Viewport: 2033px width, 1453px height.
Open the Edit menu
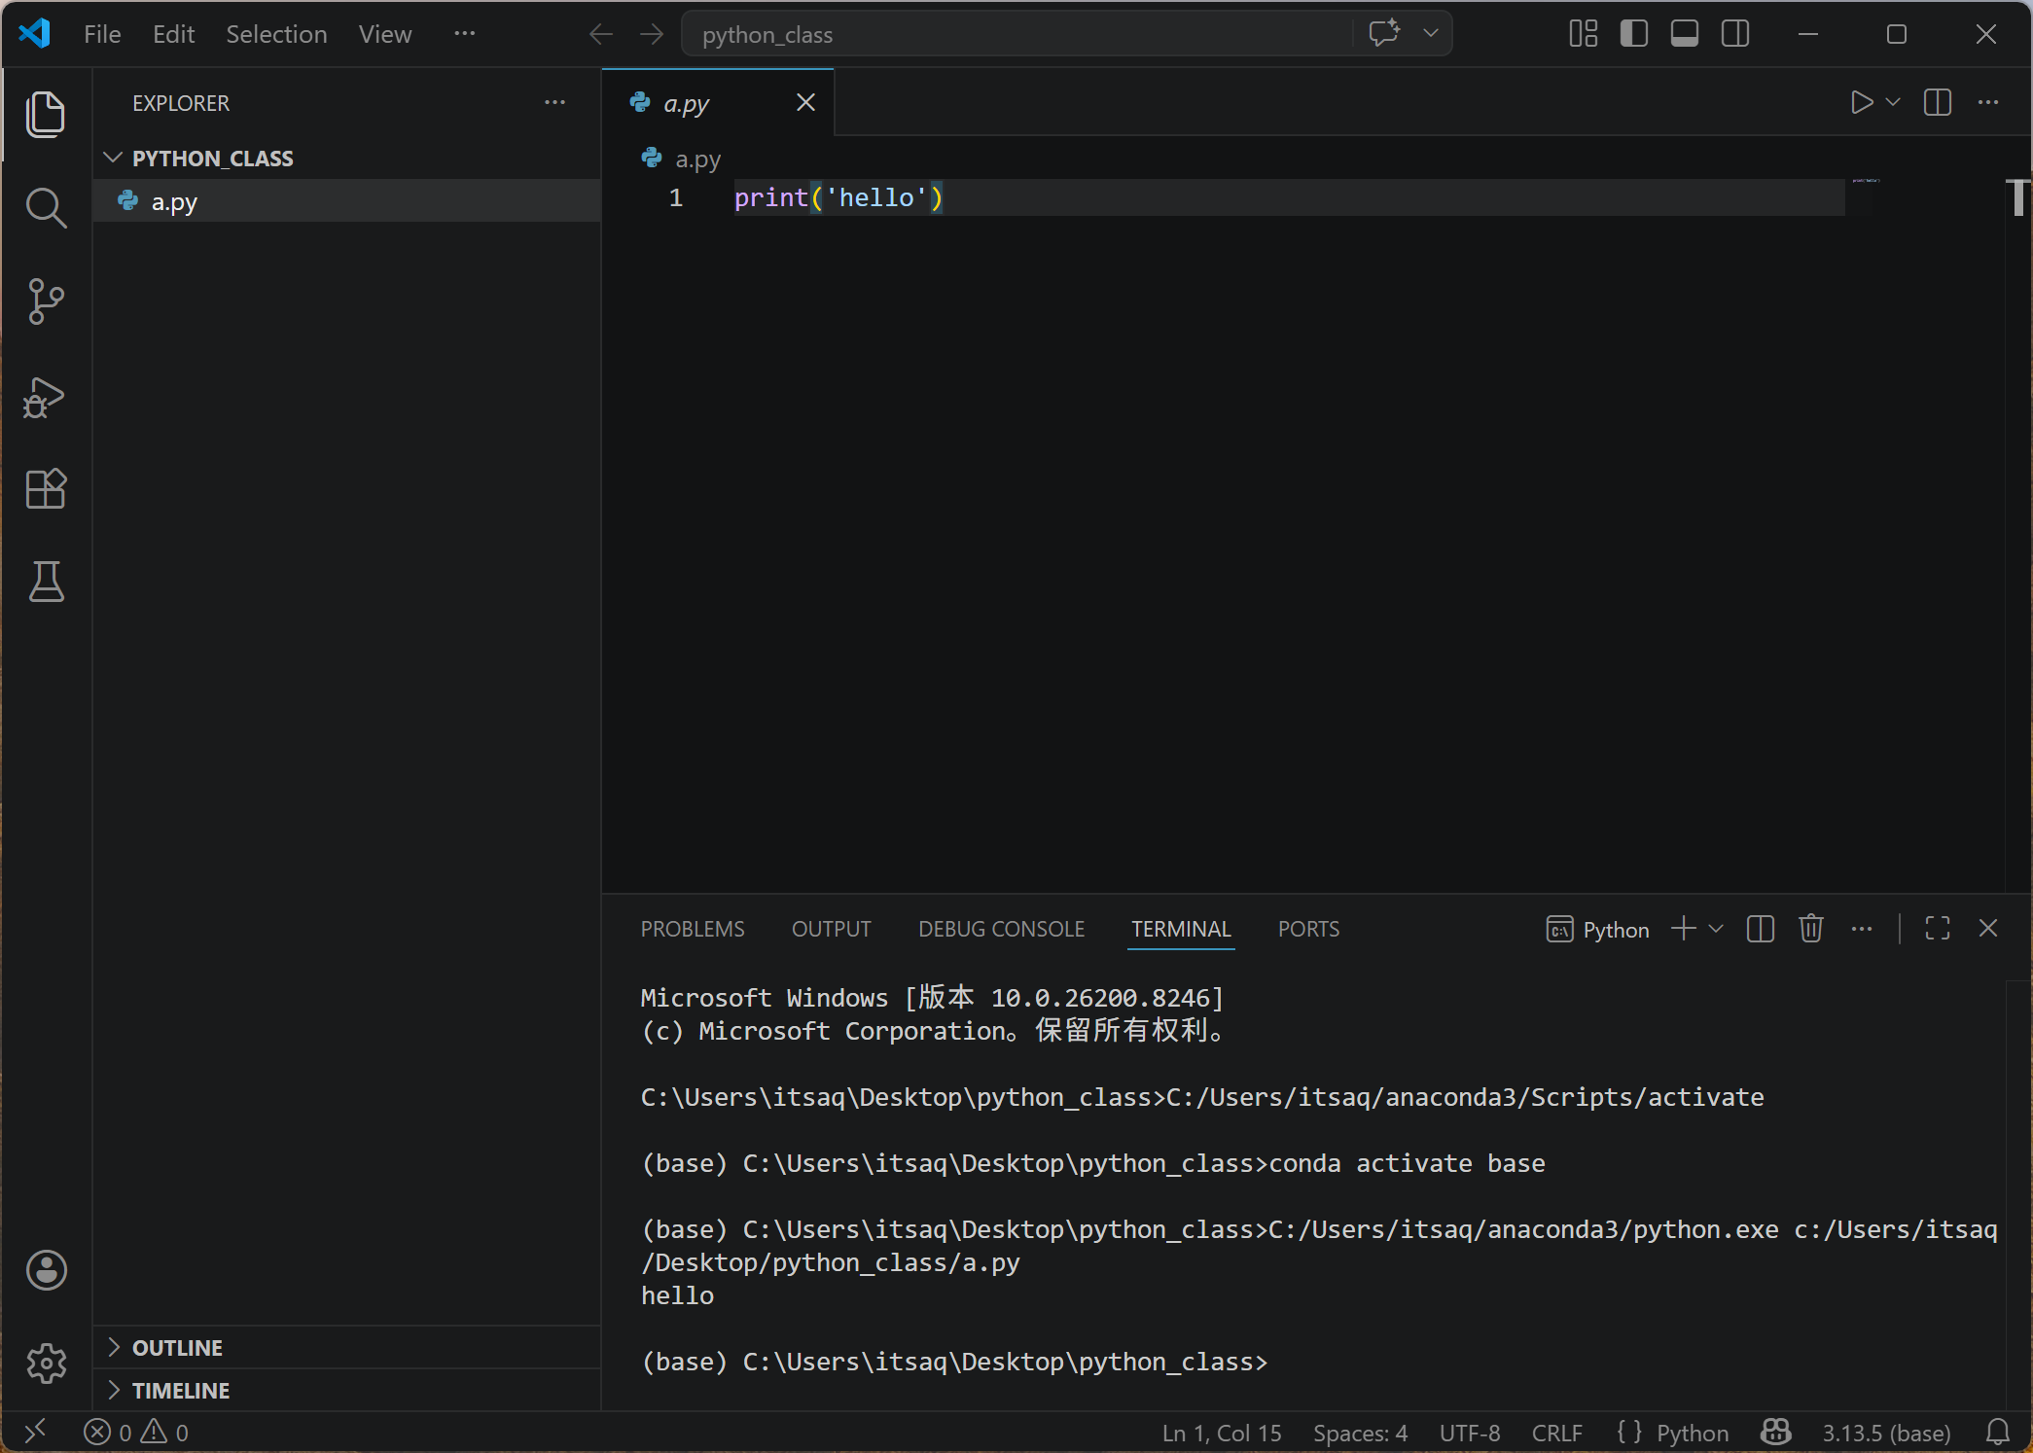coord(174,34)
